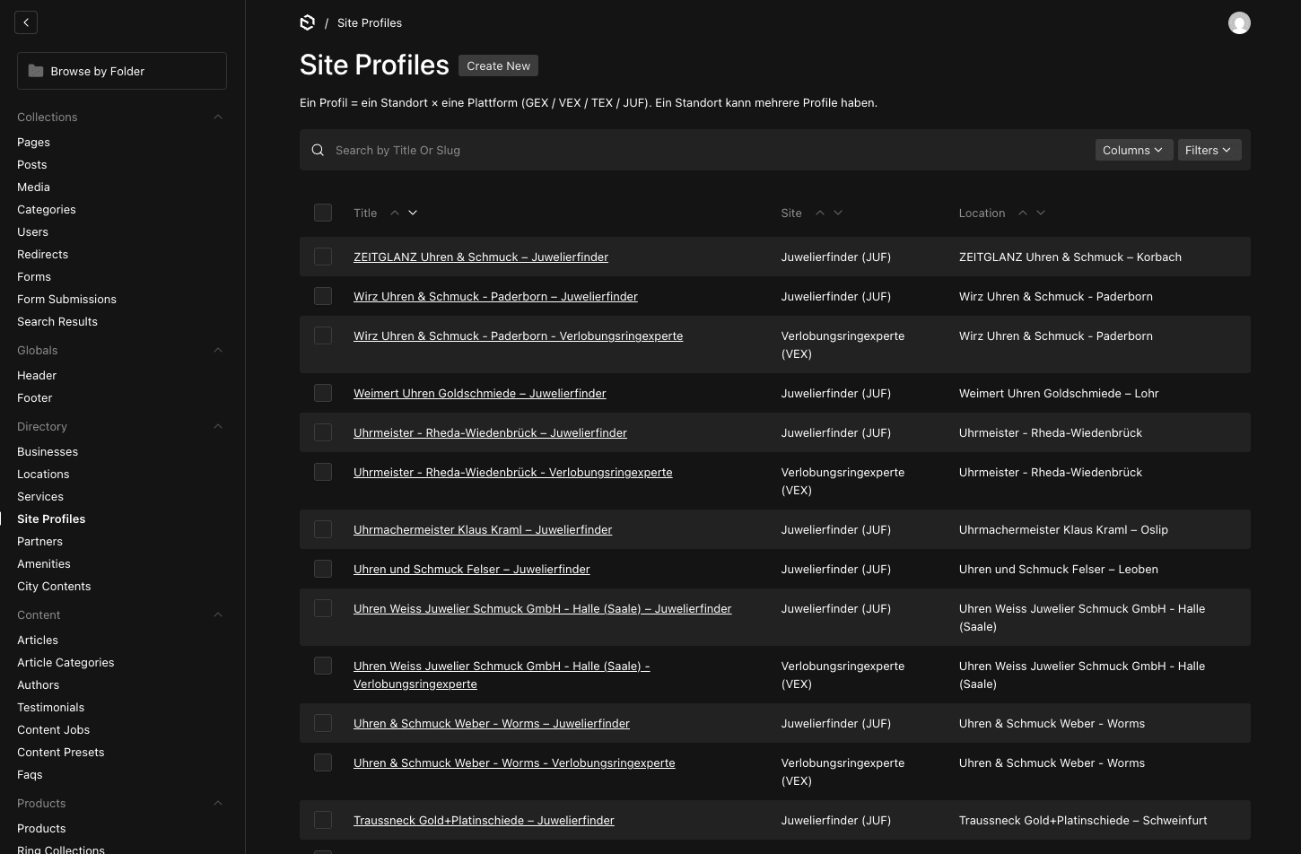Sort Location column descending
The image size is (1301, 854).
click(x=1041, y=213)
